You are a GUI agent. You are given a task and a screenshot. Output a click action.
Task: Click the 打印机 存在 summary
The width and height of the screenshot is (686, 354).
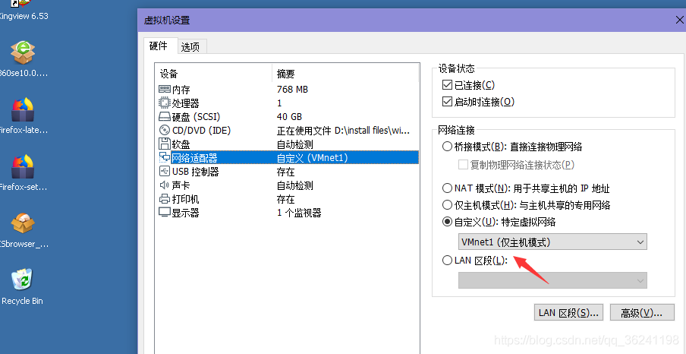[x=285, y=199]
